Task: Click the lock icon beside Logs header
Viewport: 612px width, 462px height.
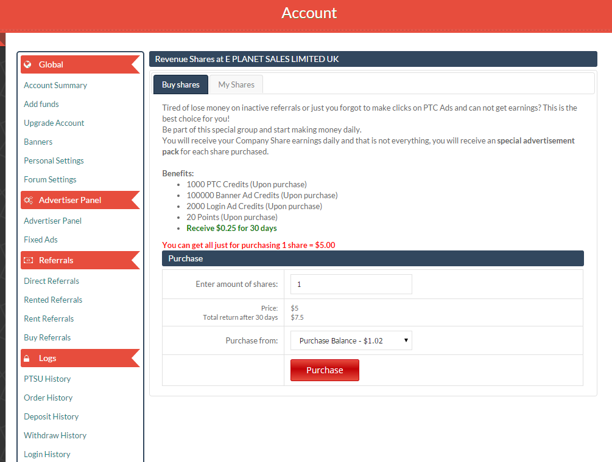Action: coord(27,359)
